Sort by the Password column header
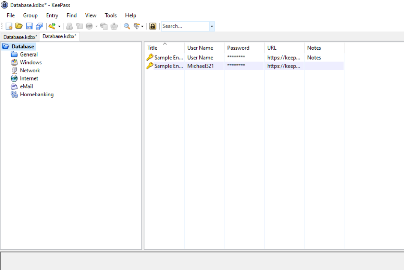Viewport: 404px width, 270px height. point(244,48)
